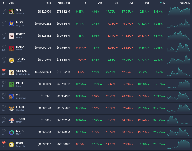Open the Floki Inu name link
192x151 pixels.
pyautogui.click(x=20, y=110)
